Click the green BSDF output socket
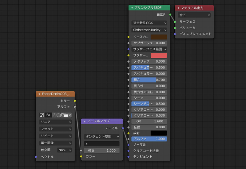 tap(170, 14)
